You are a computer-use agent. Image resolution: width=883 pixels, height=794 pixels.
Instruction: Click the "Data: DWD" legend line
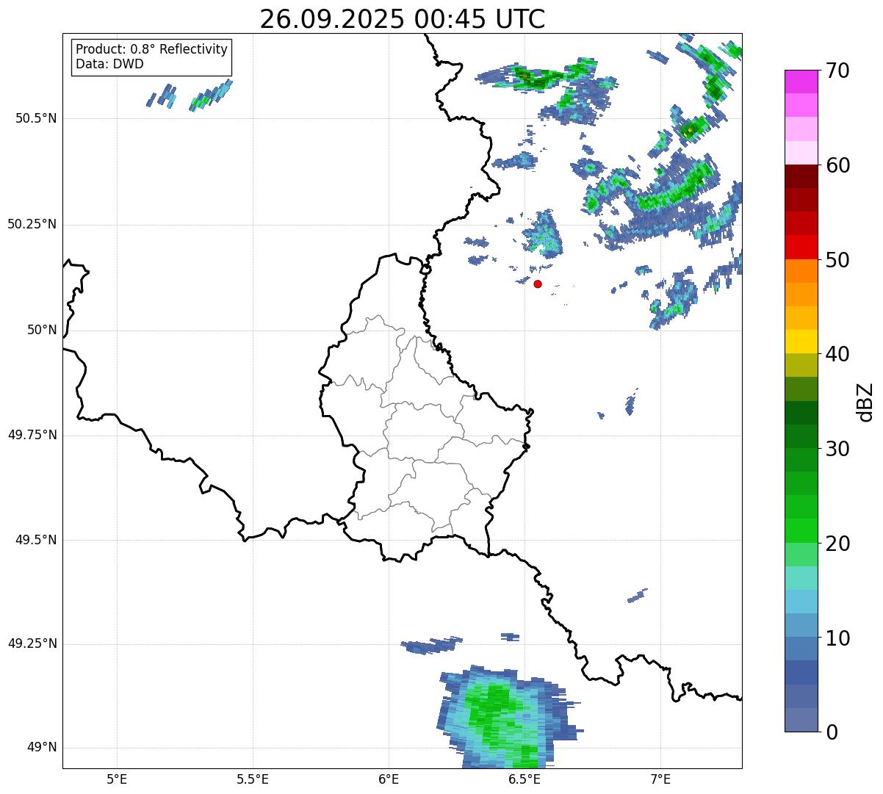coord(109,64)
